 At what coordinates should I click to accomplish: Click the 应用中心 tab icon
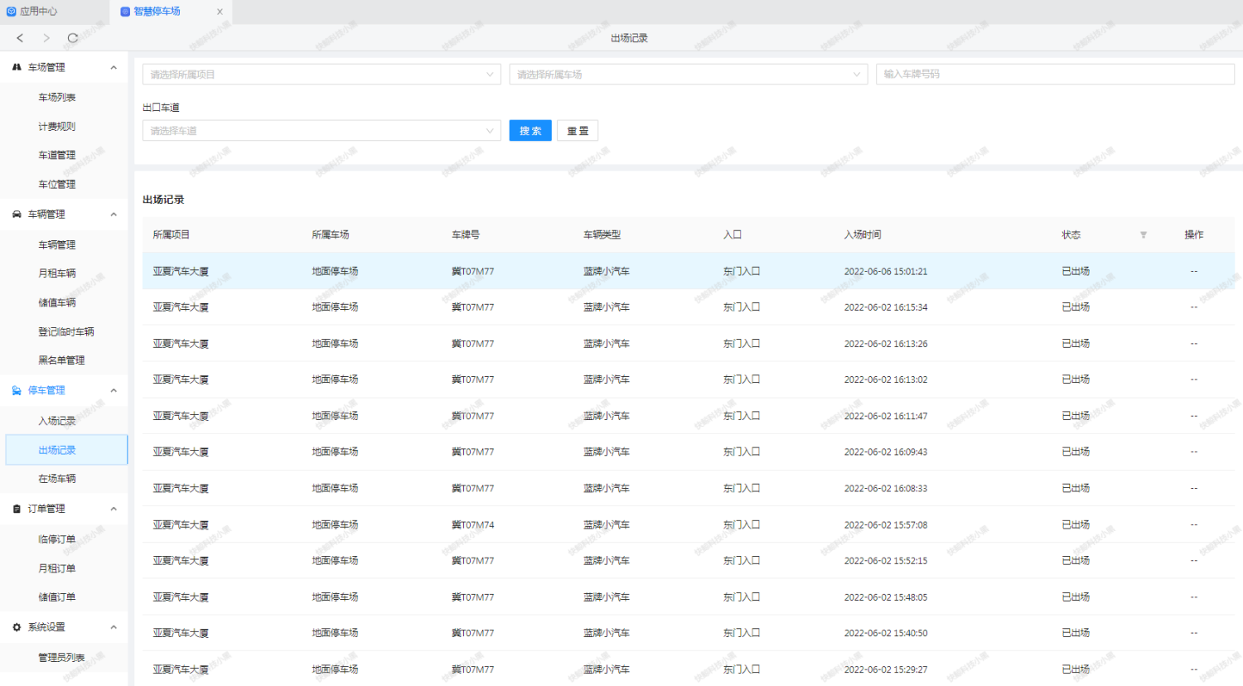(x=12, y=12)
